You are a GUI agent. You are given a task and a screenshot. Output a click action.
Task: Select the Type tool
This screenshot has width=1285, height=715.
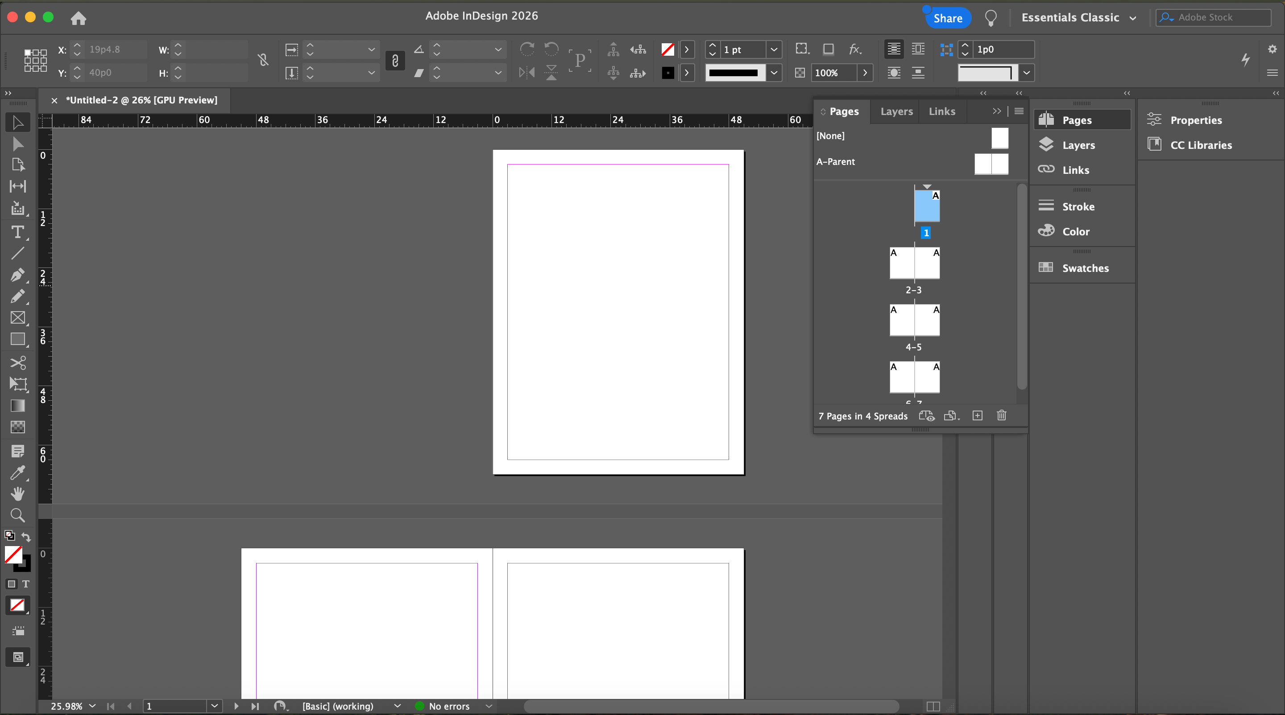pyautogui.click(x=17, y=232)
